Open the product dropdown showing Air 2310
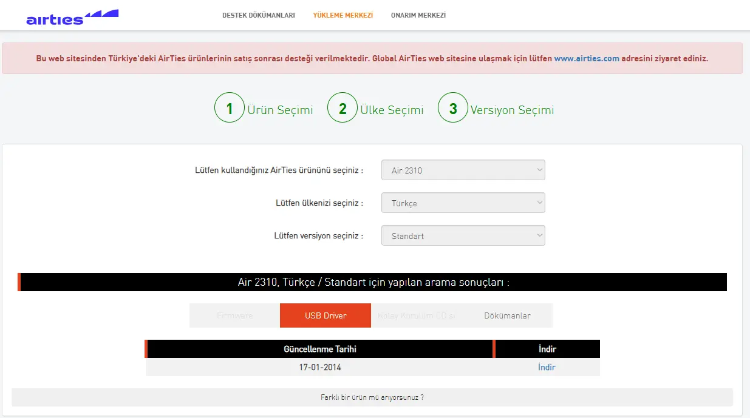 click(x=463, y=170)
